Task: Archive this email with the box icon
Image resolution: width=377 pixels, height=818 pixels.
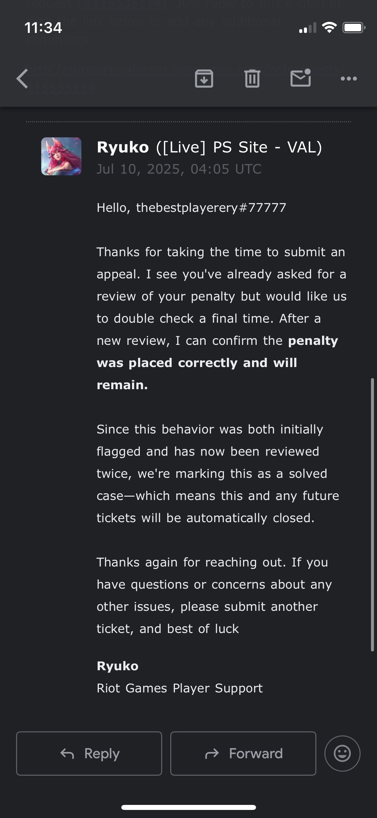Action: 204,79
